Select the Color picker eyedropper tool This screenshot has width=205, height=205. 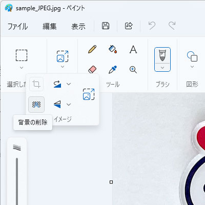pyautogui.click(x=113, y=70)
